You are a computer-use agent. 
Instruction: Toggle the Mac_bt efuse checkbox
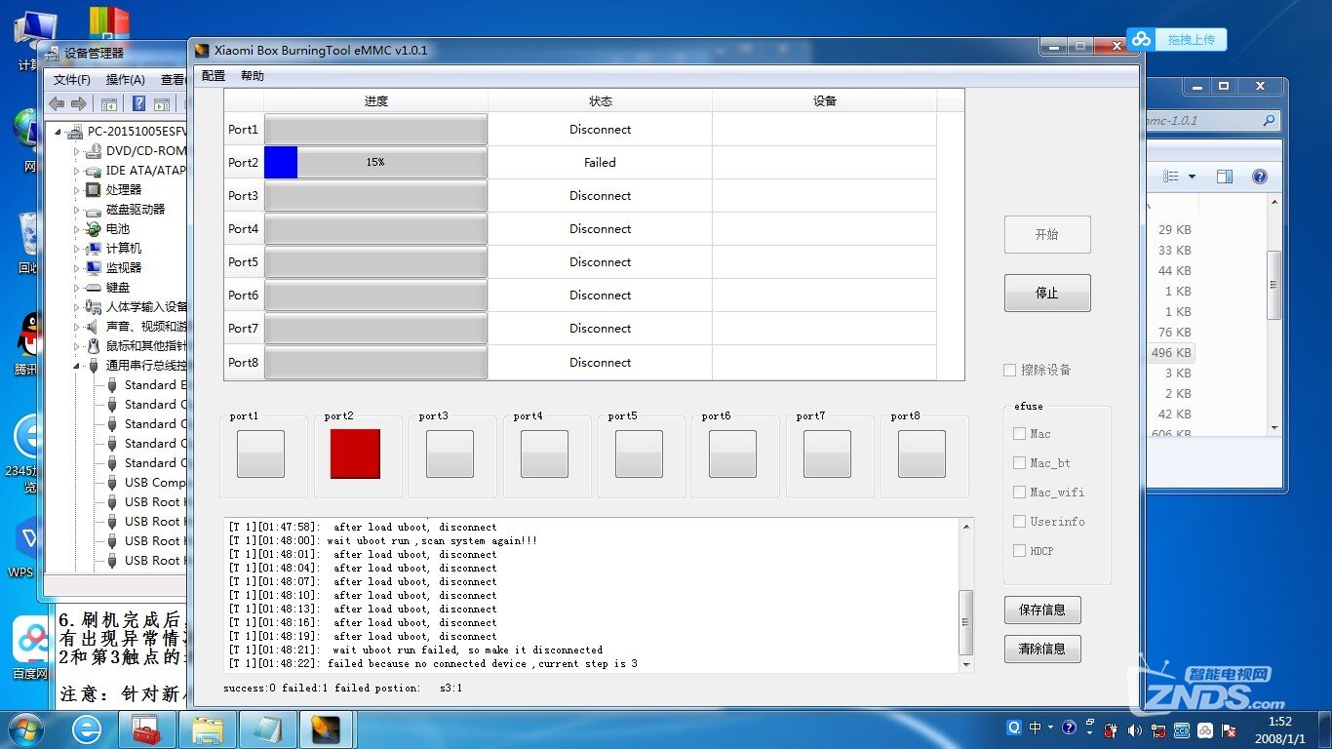[x=1019, y=463]
